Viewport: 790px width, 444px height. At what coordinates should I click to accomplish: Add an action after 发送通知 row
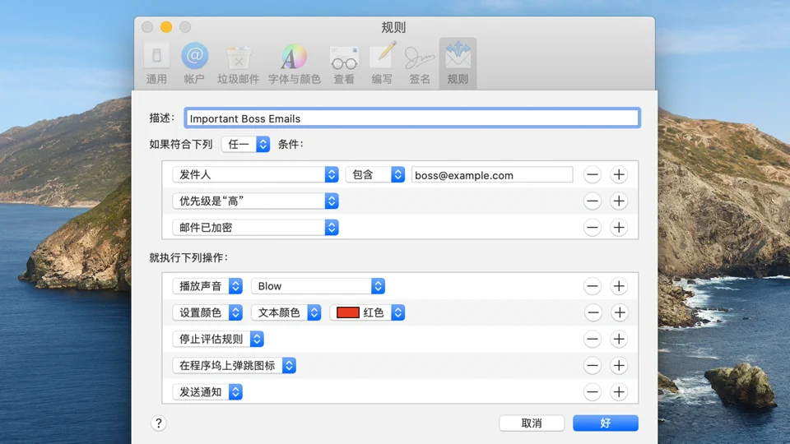coord(619,391)
